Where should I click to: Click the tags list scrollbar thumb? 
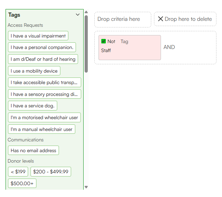point(86,44)
